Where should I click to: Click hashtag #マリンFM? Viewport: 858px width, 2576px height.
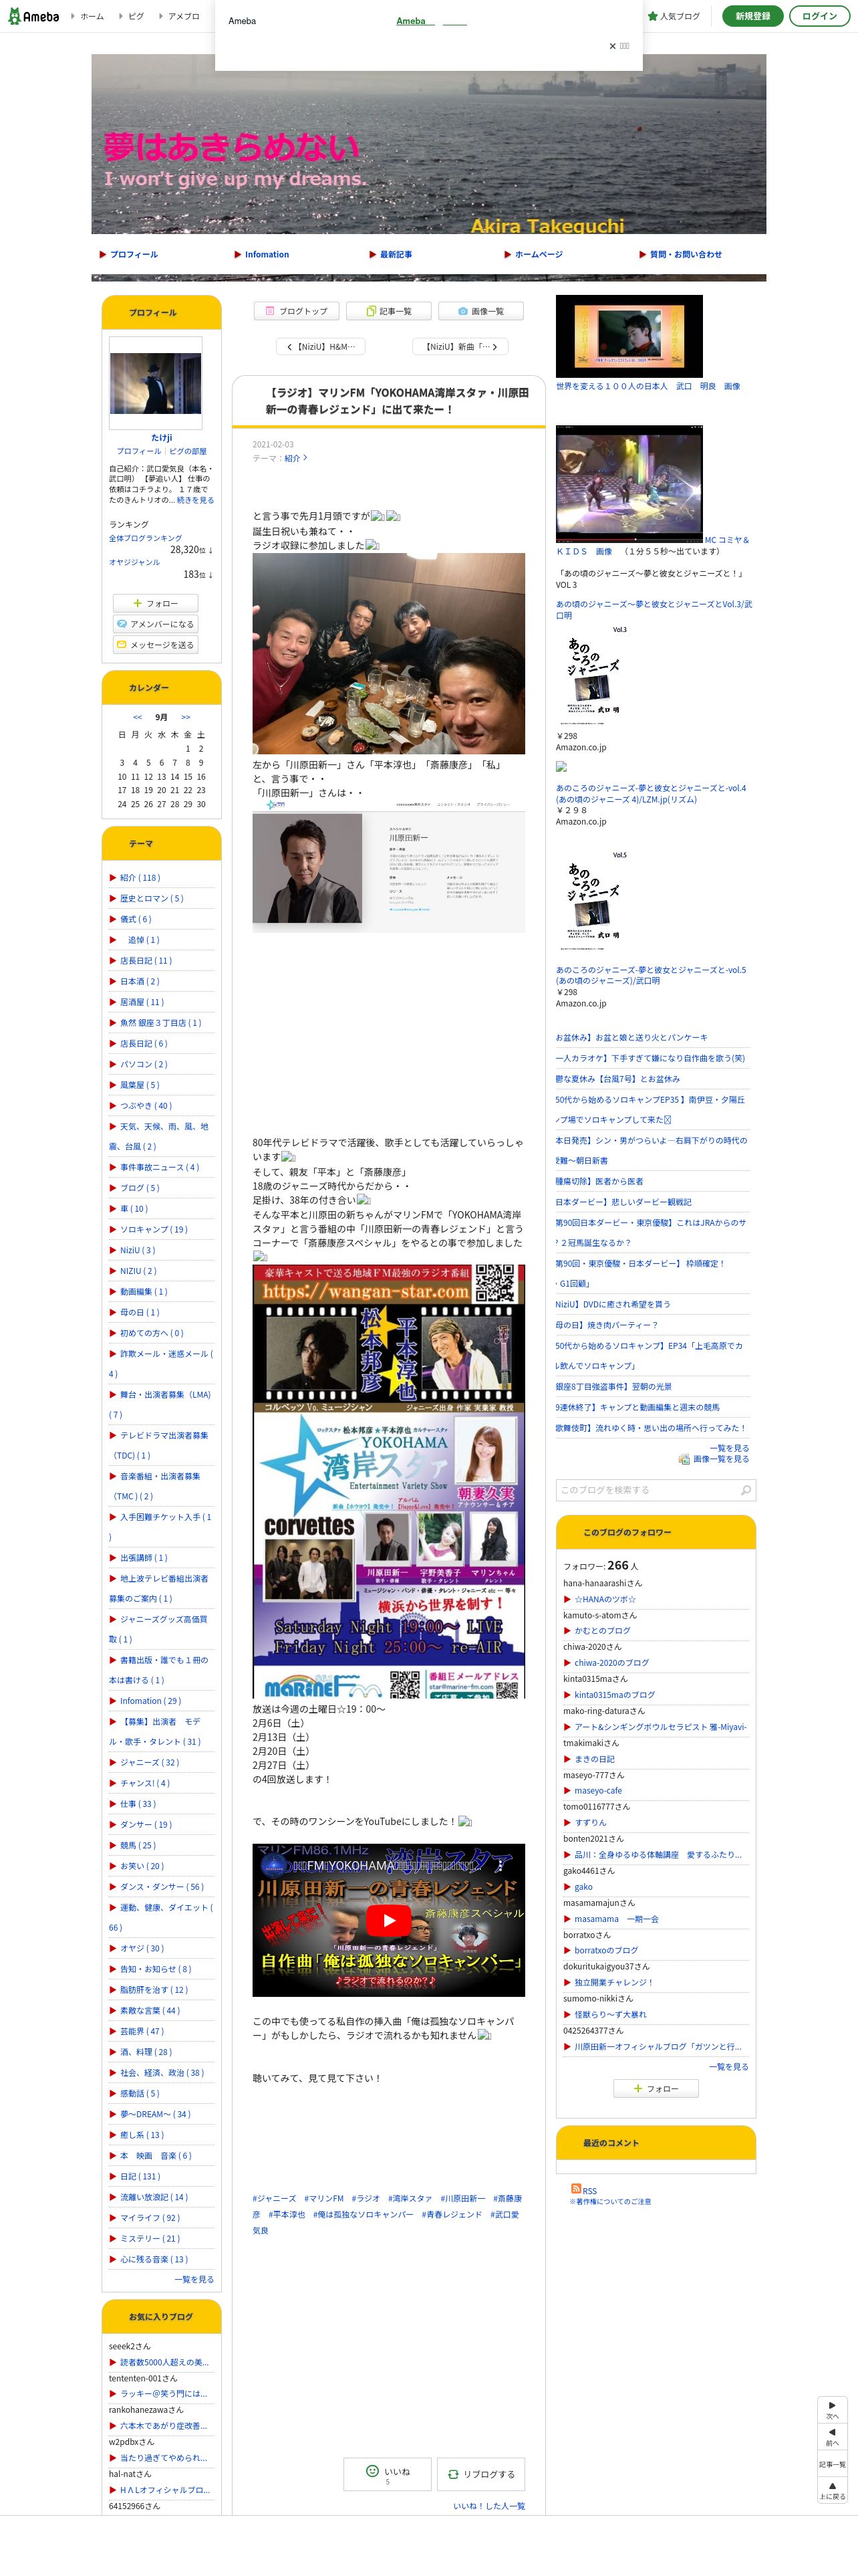coord(323,2199)
